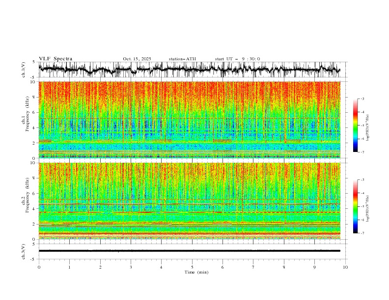This screenshot has width=389, height=300.
Task: Click the ch.1 "Frequency (kHz)" axis label
Action: coord(27,113)
